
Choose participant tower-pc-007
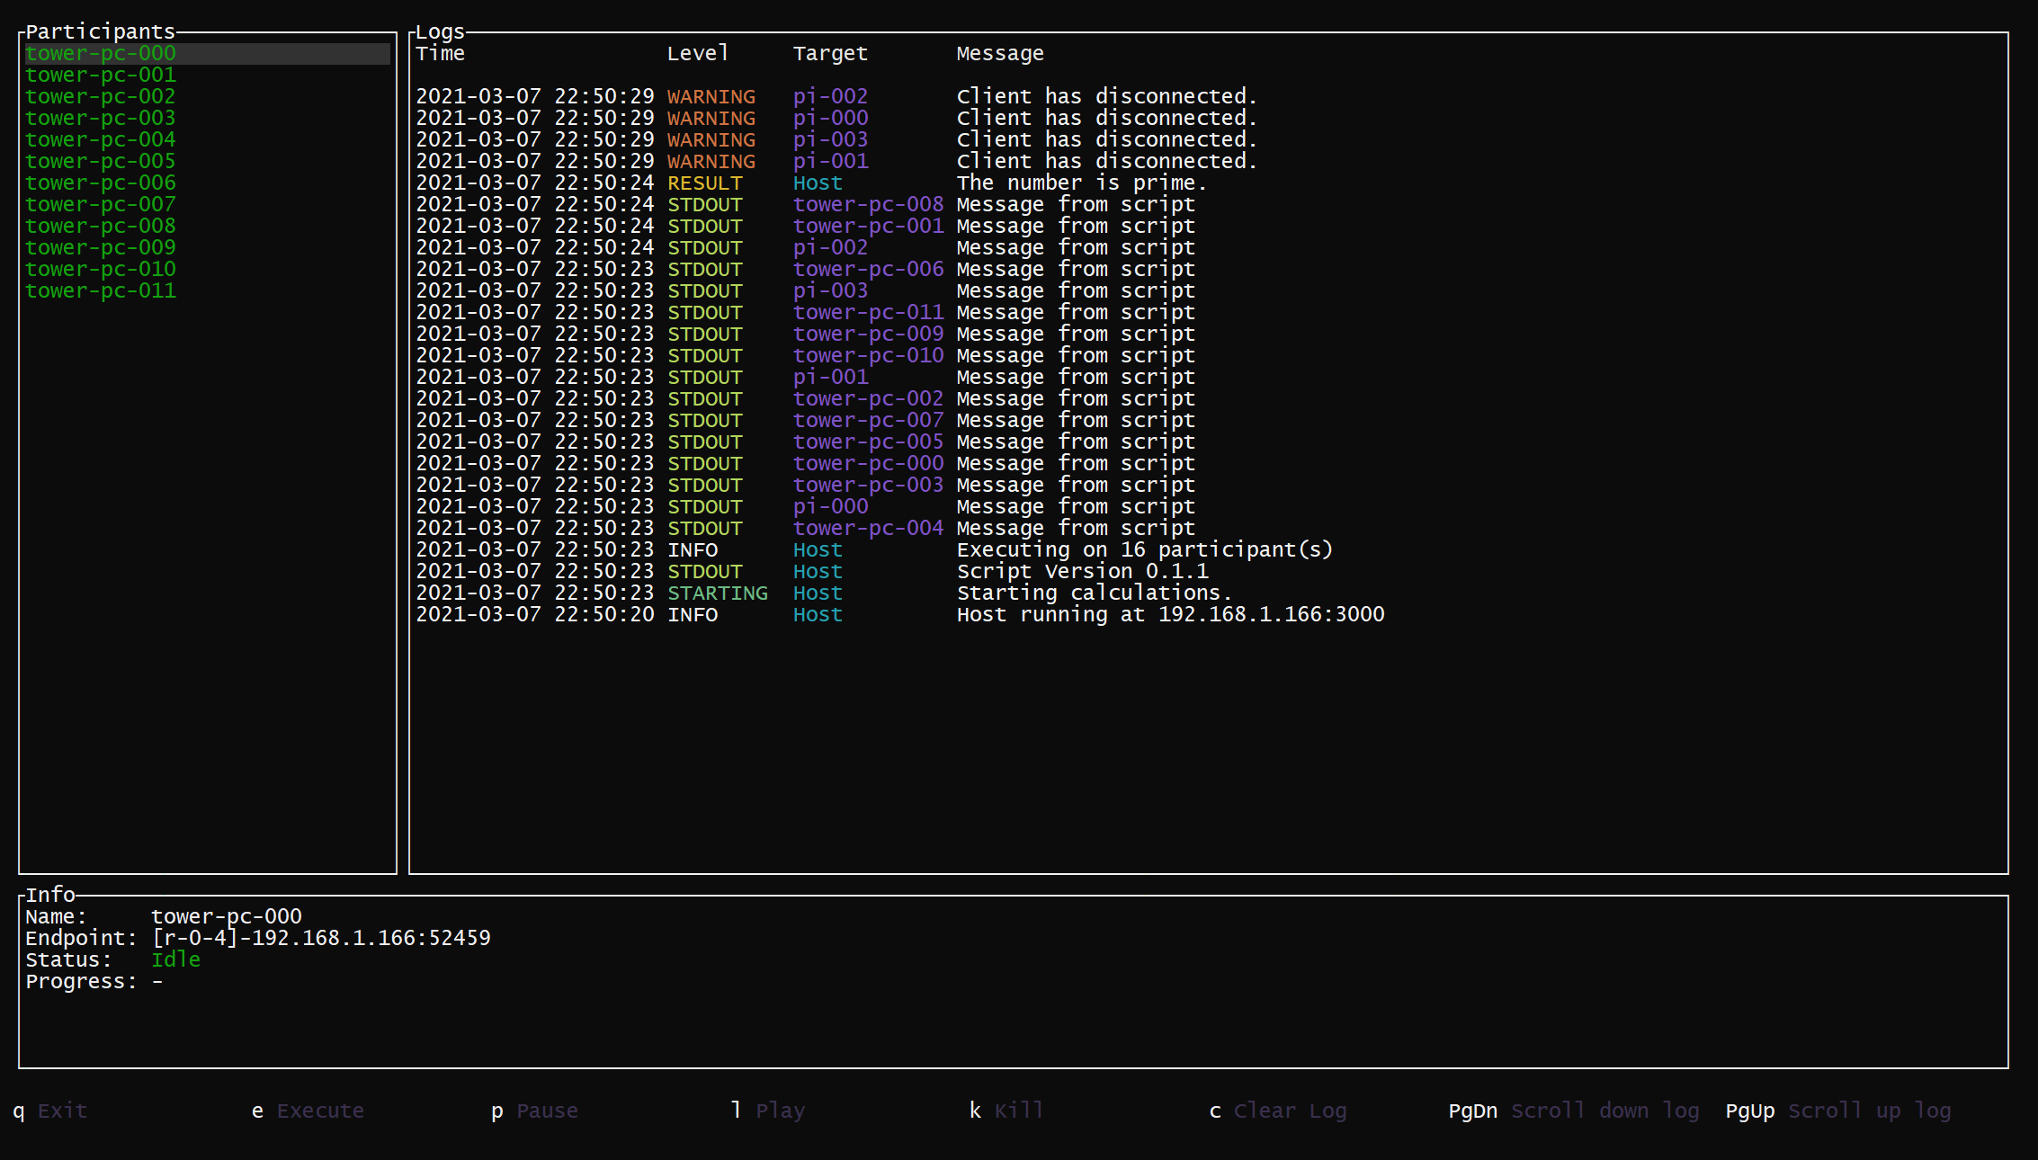[101, 205]
